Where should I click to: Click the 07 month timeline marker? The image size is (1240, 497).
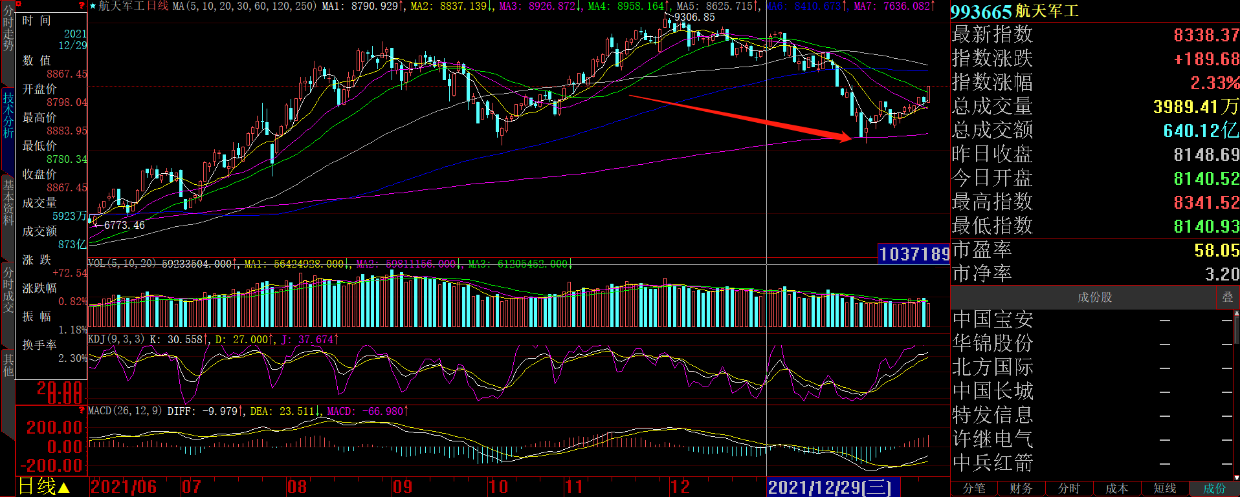pyautogui.click(x=191, y=487)
